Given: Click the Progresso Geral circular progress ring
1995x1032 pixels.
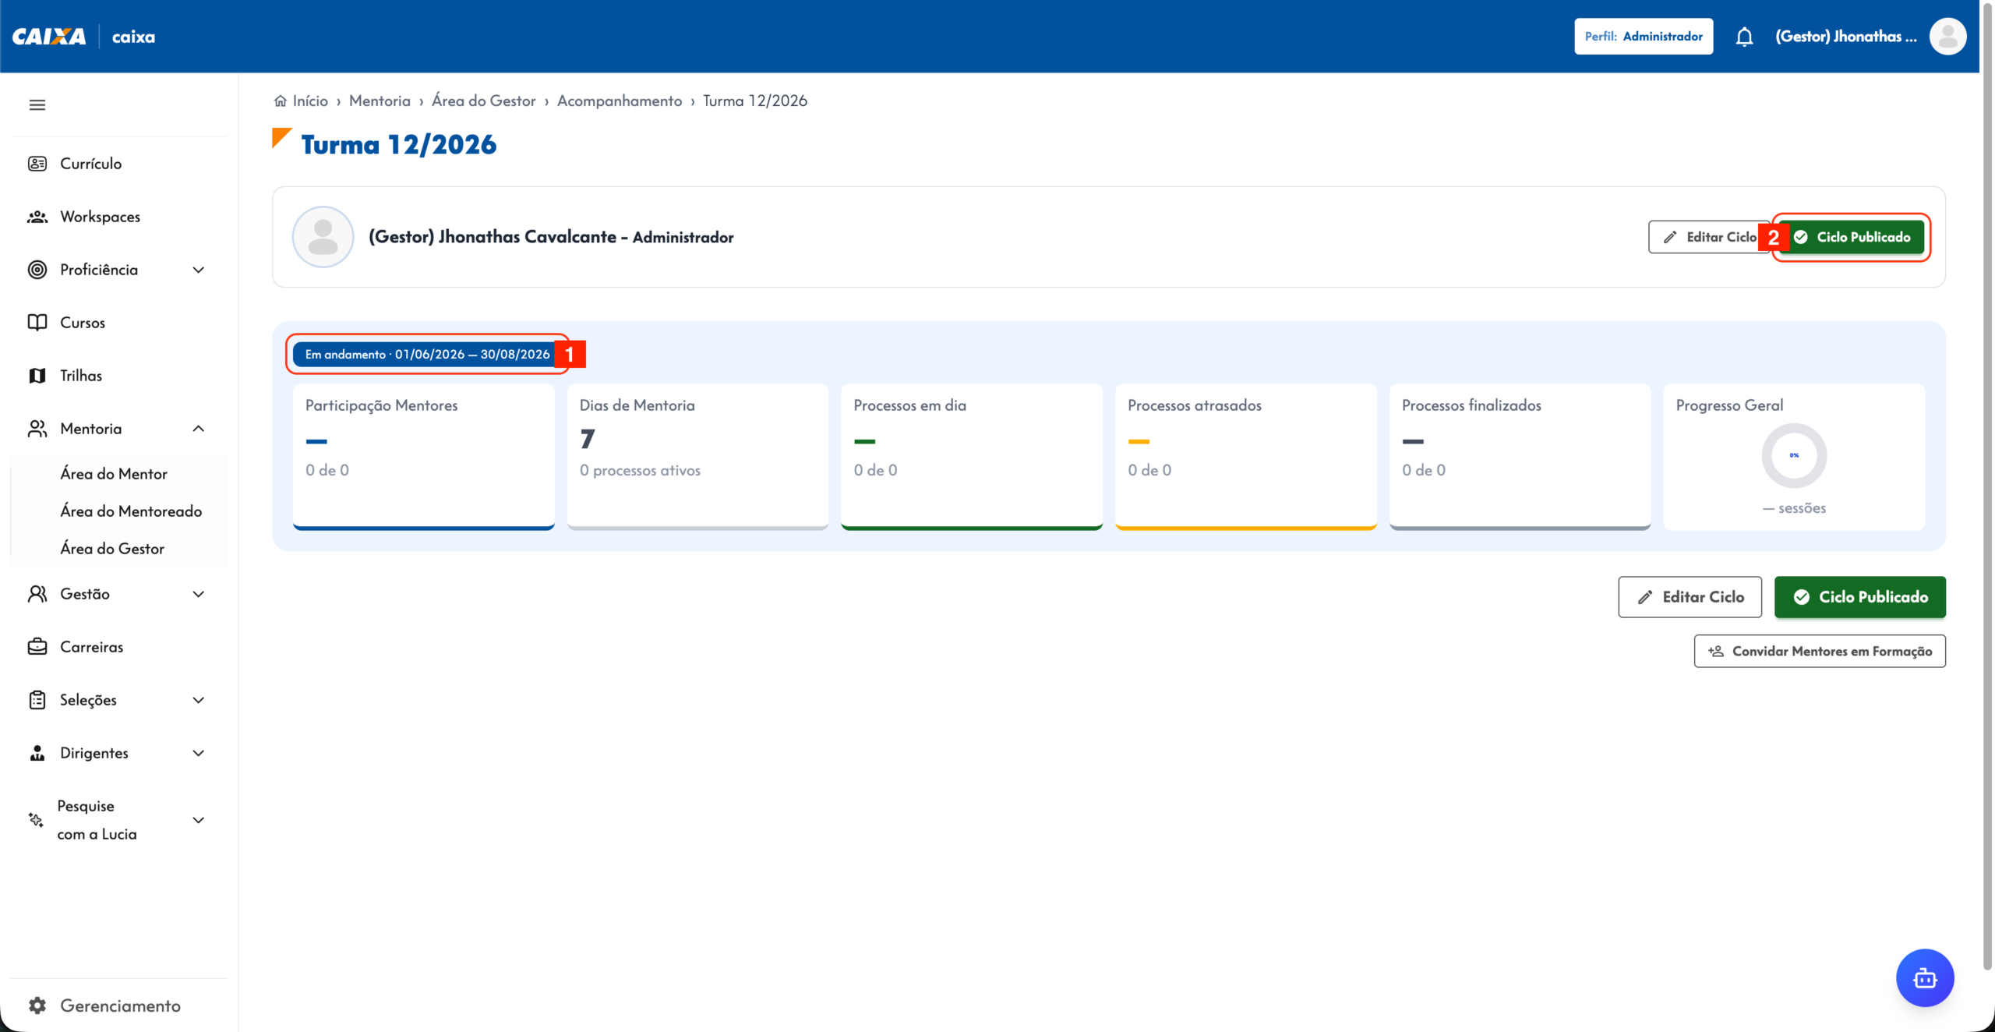Looking at the screenshot, I should [x=1794, y=455].
